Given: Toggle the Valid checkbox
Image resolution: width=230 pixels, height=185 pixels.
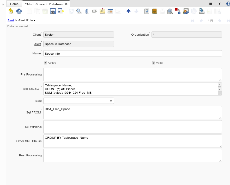Looking at the screenshot, I should click(154, 63).
